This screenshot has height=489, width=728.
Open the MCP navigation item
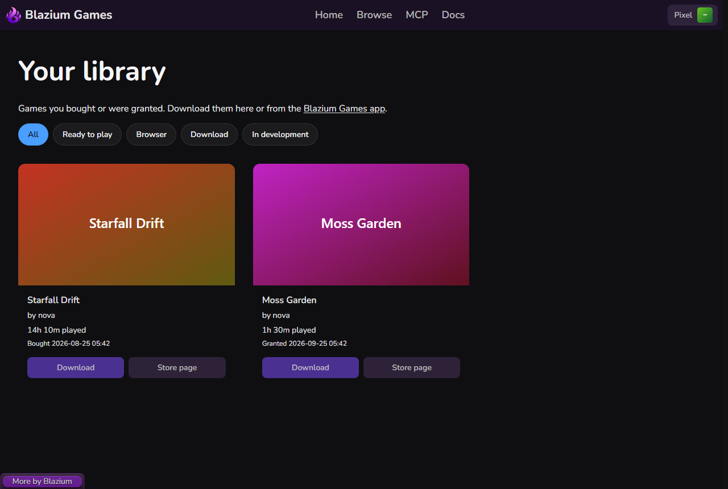tap(417, 15)
